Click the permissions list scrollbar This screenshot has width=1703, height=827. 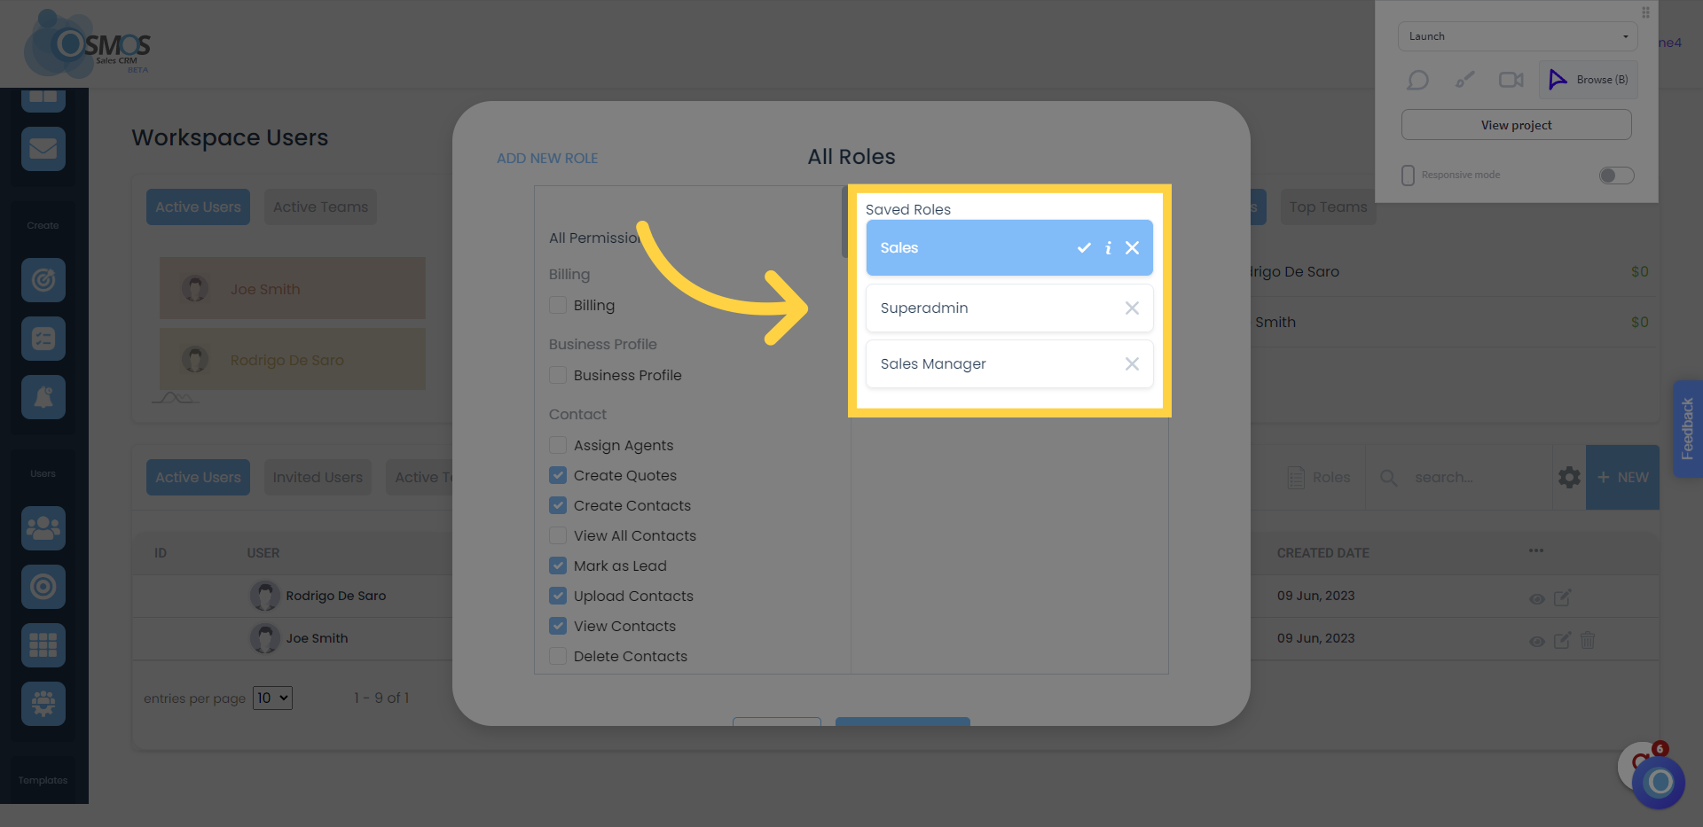pyautogui.click(x=845, y=222)
